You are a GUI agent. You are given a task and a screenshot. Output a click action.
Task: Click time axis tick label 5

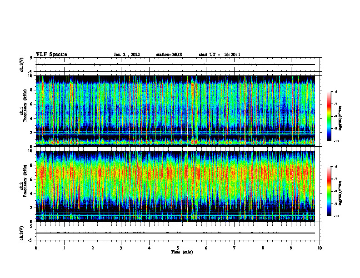[178, 248]
